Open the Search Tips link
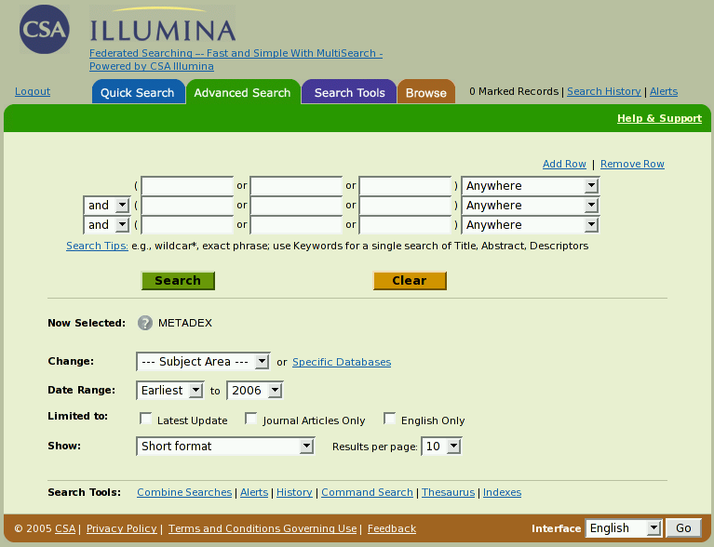Image resolution: width=714 pixels, height=547 pixels. tap(97, 246)
